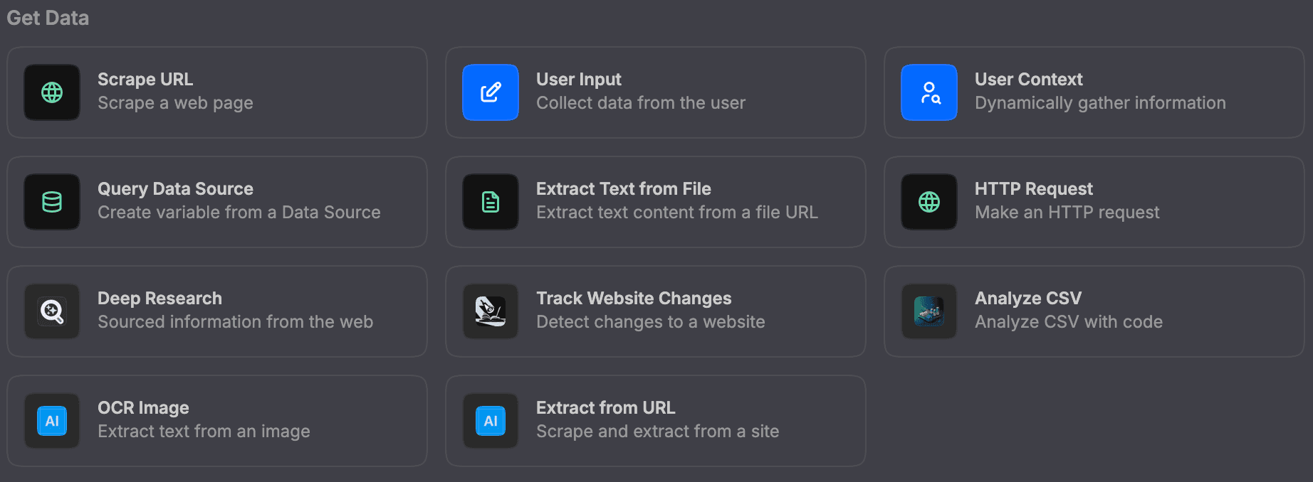Select Track Website Changes detect option
The height and width of the screenshot is (482, 1313).
tap(656, 311)
